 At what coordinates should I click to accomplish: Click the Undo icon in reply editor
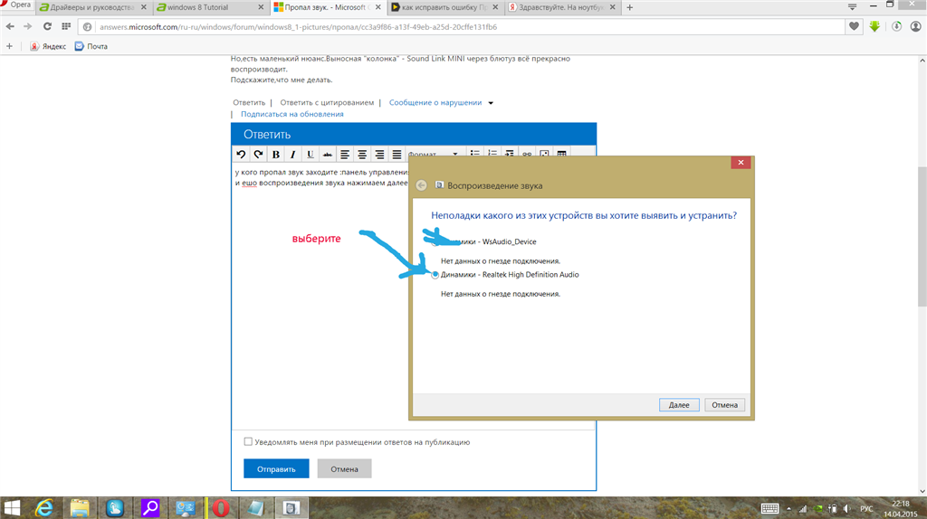pyautogui.click(x=241, y=154)
